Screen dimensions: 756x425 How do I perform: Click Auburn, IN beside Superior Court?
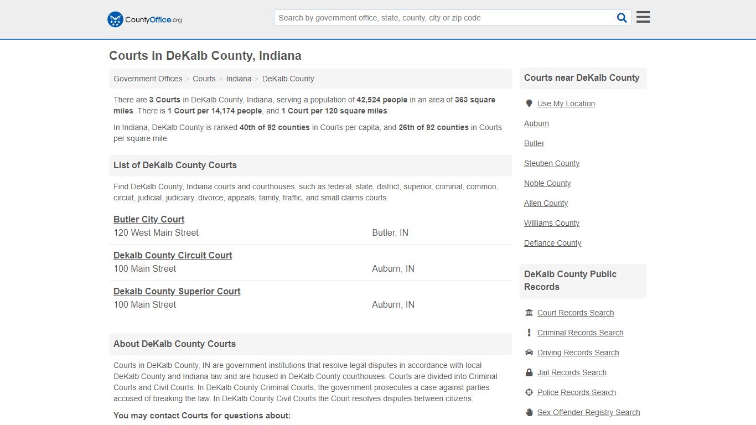click(x=393, y=305)
